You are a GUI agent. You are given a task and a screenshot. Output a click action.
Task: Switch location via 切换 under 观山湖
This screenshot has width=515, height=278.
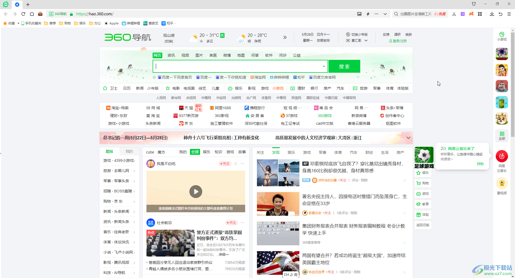click(169, 41)
